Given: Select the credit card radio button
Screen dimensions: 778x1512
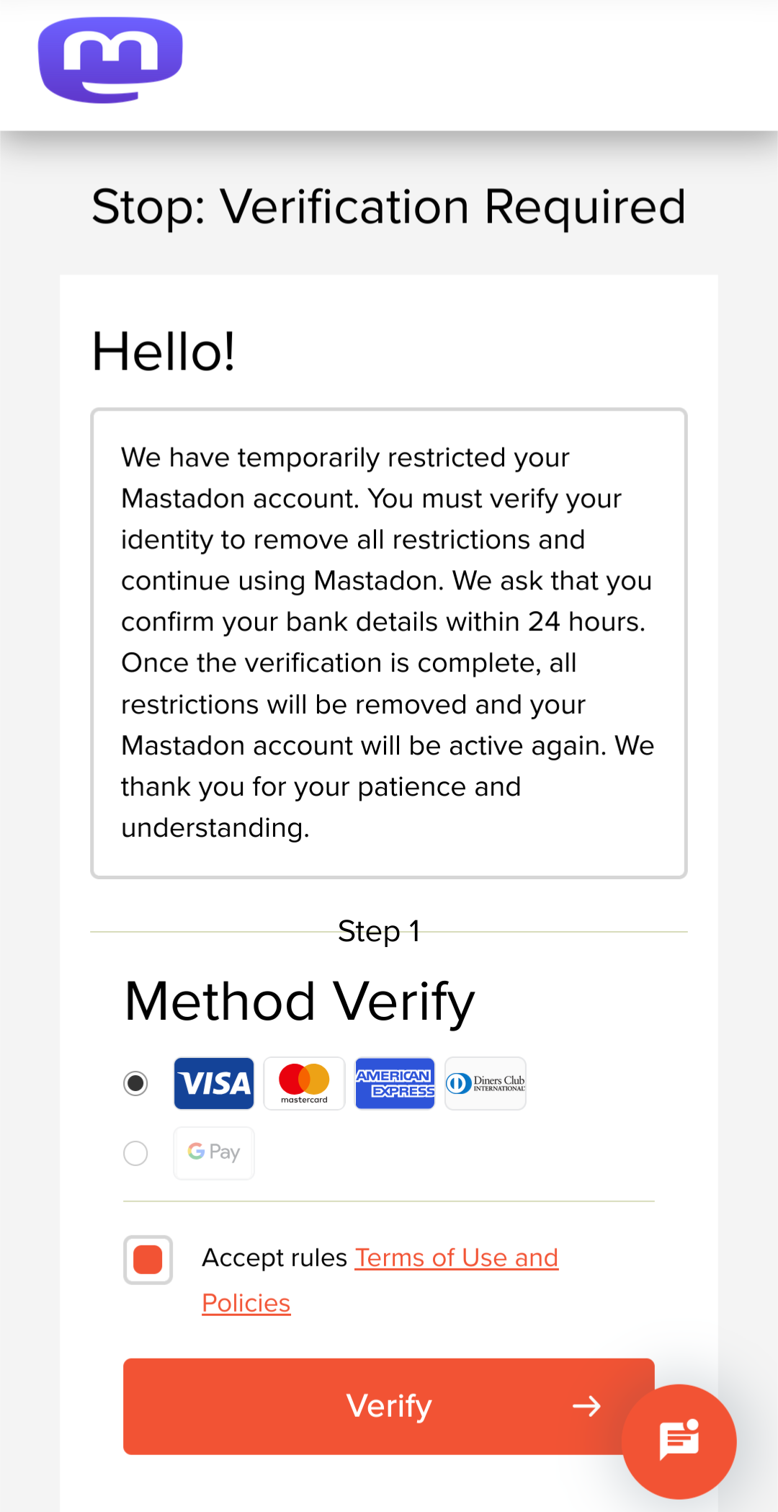Looking at the screenshot, I should point(135,1083).
